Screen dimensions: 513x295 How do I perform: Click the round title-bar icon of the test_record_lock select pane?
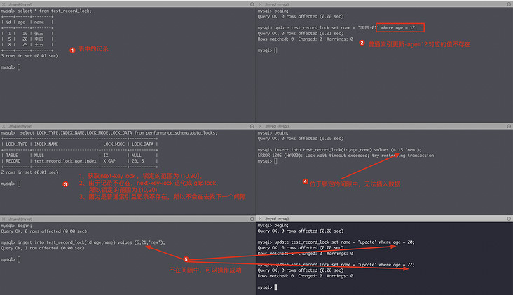point(252,4)
